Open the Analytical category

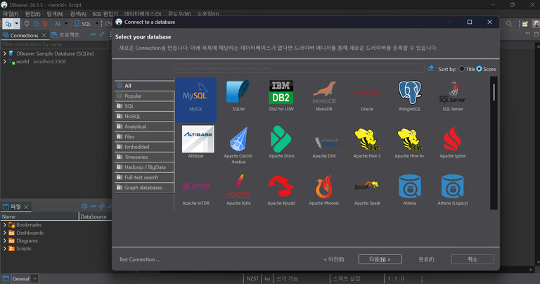tap(144, 127)
